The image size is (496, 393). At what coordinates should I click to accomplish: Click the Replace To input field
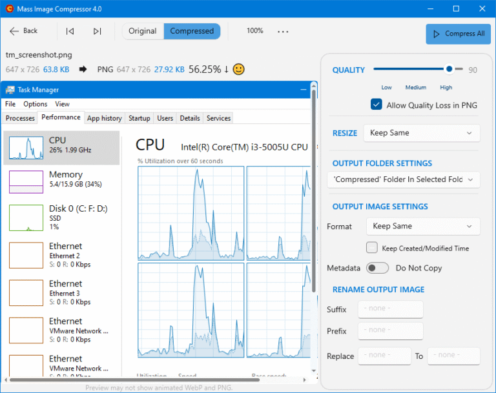pos(453,356)
